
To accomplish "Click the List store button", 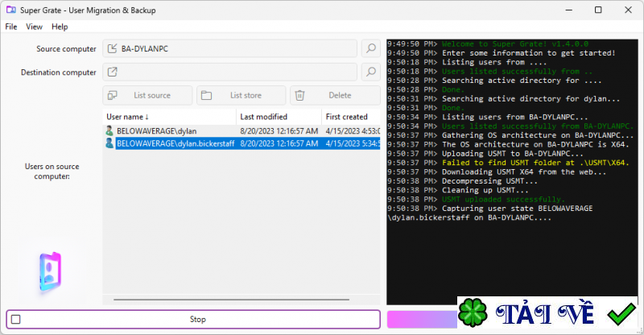I will click(x=241, y=95).
